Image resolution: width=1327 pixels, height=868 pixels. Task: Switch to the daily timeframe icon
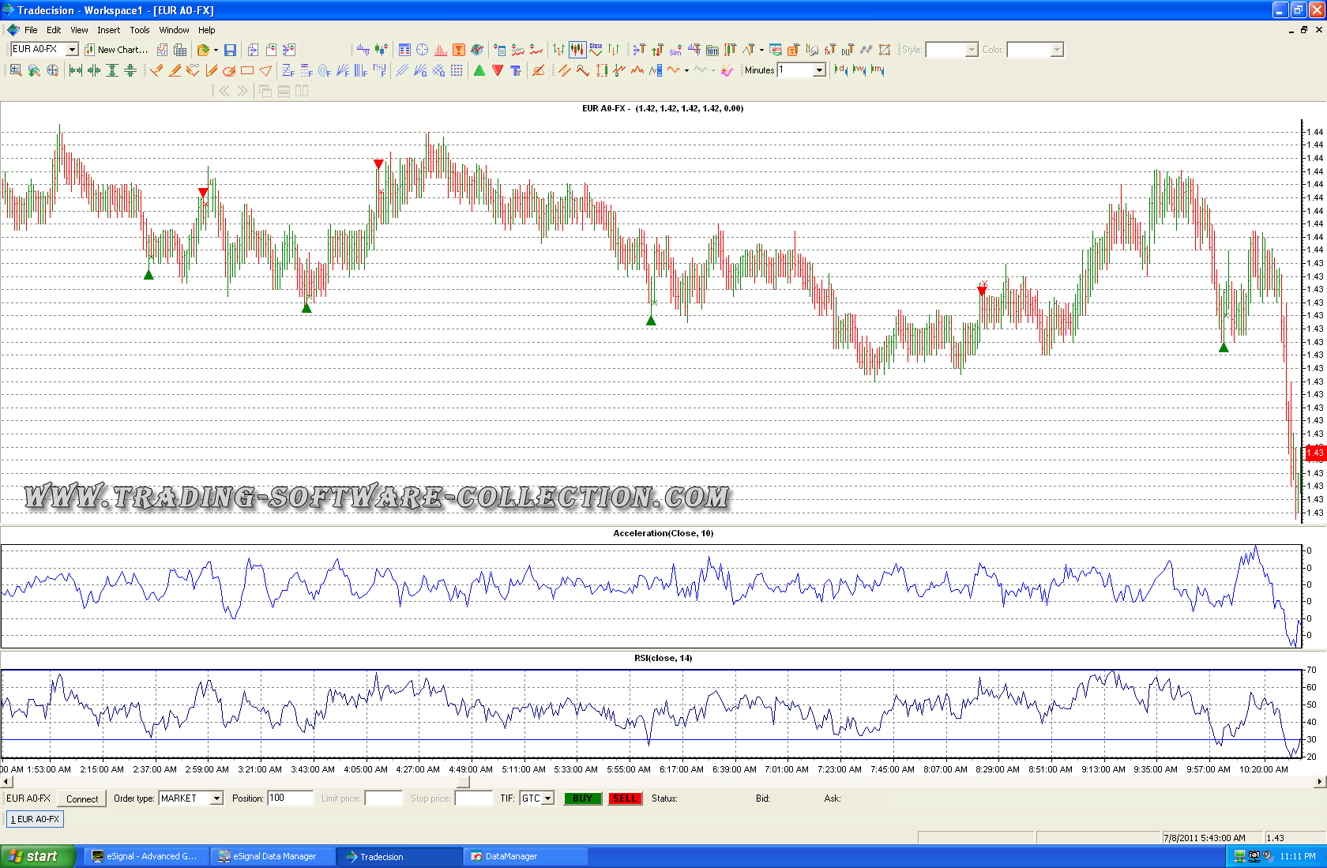click(x=840, y=70)
